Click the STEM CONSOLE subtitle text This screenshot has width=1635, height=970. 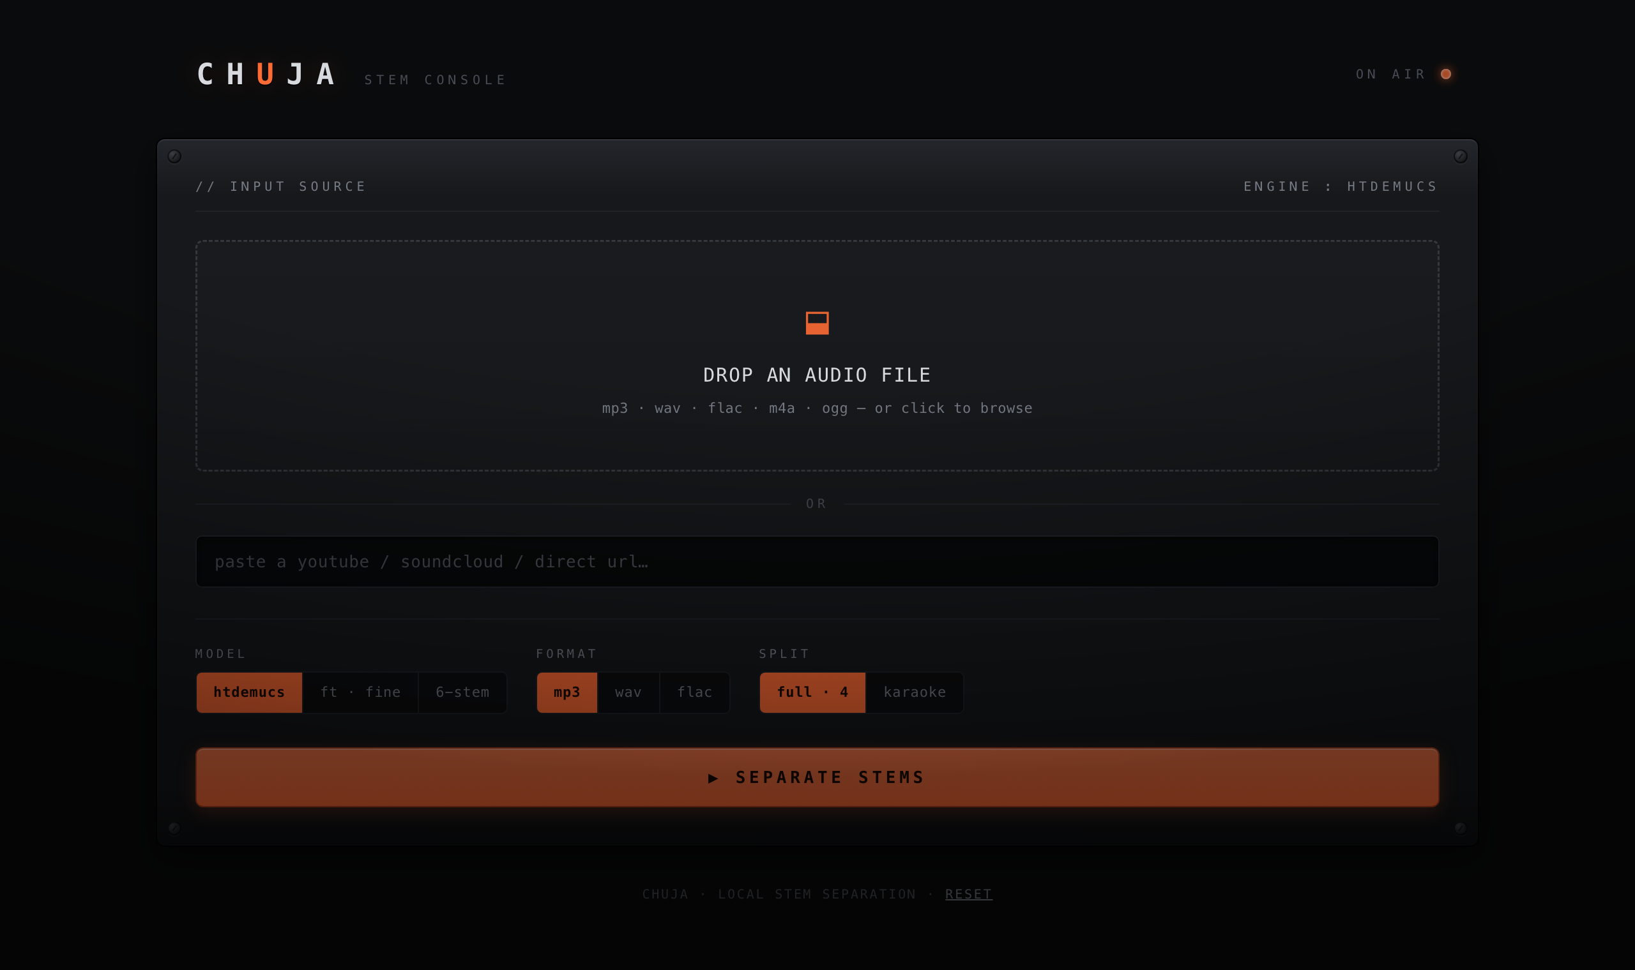pos(436,80)
